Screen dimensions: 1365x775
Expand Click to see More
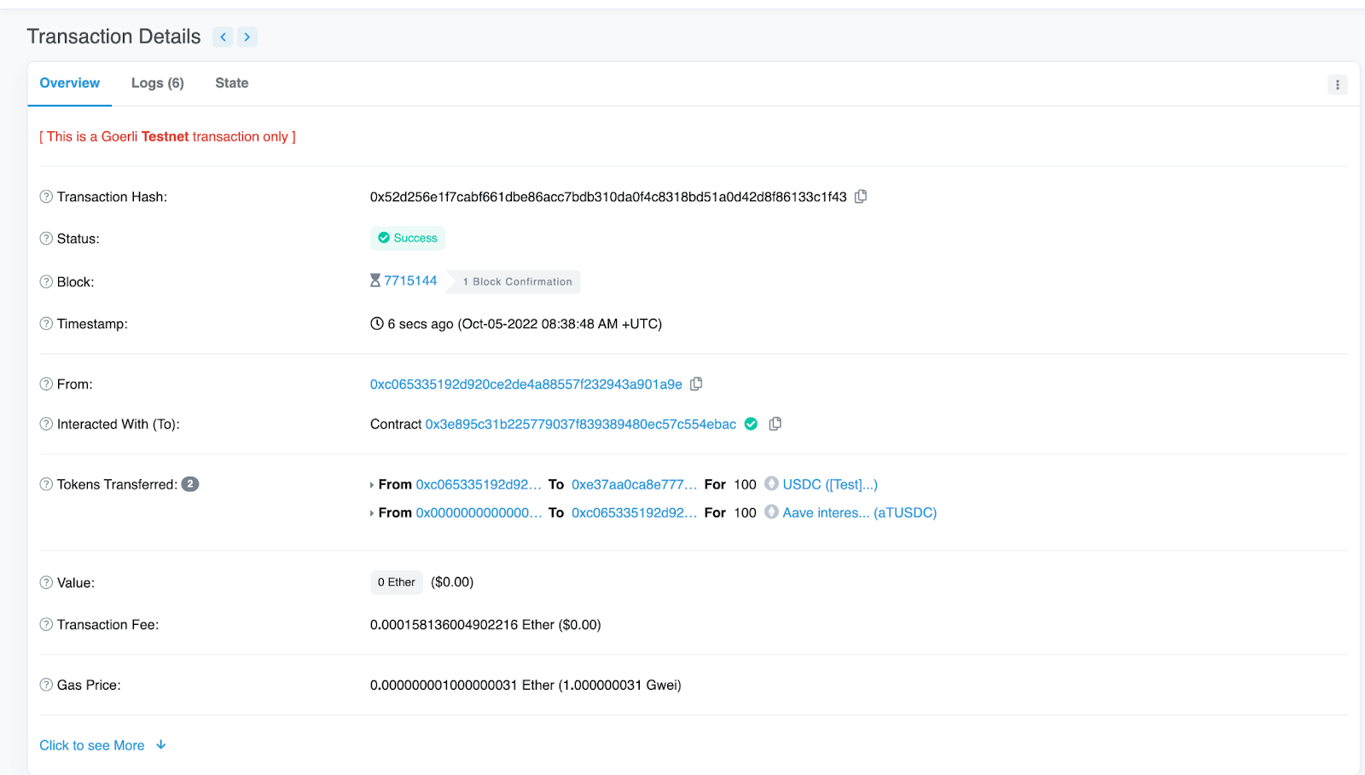pyautogui.click(x=103, y=746)
